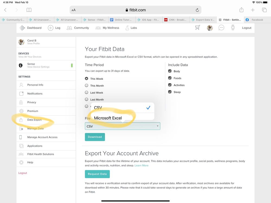Viewport: 271px width, 203px height.
Task: Open the Fitbit shopping cart icon
Action: [197, 28]
